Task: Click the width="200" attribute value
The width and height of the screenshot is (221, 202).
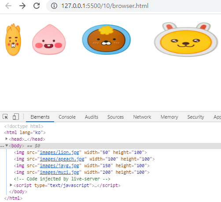Action: click(107, 172)
